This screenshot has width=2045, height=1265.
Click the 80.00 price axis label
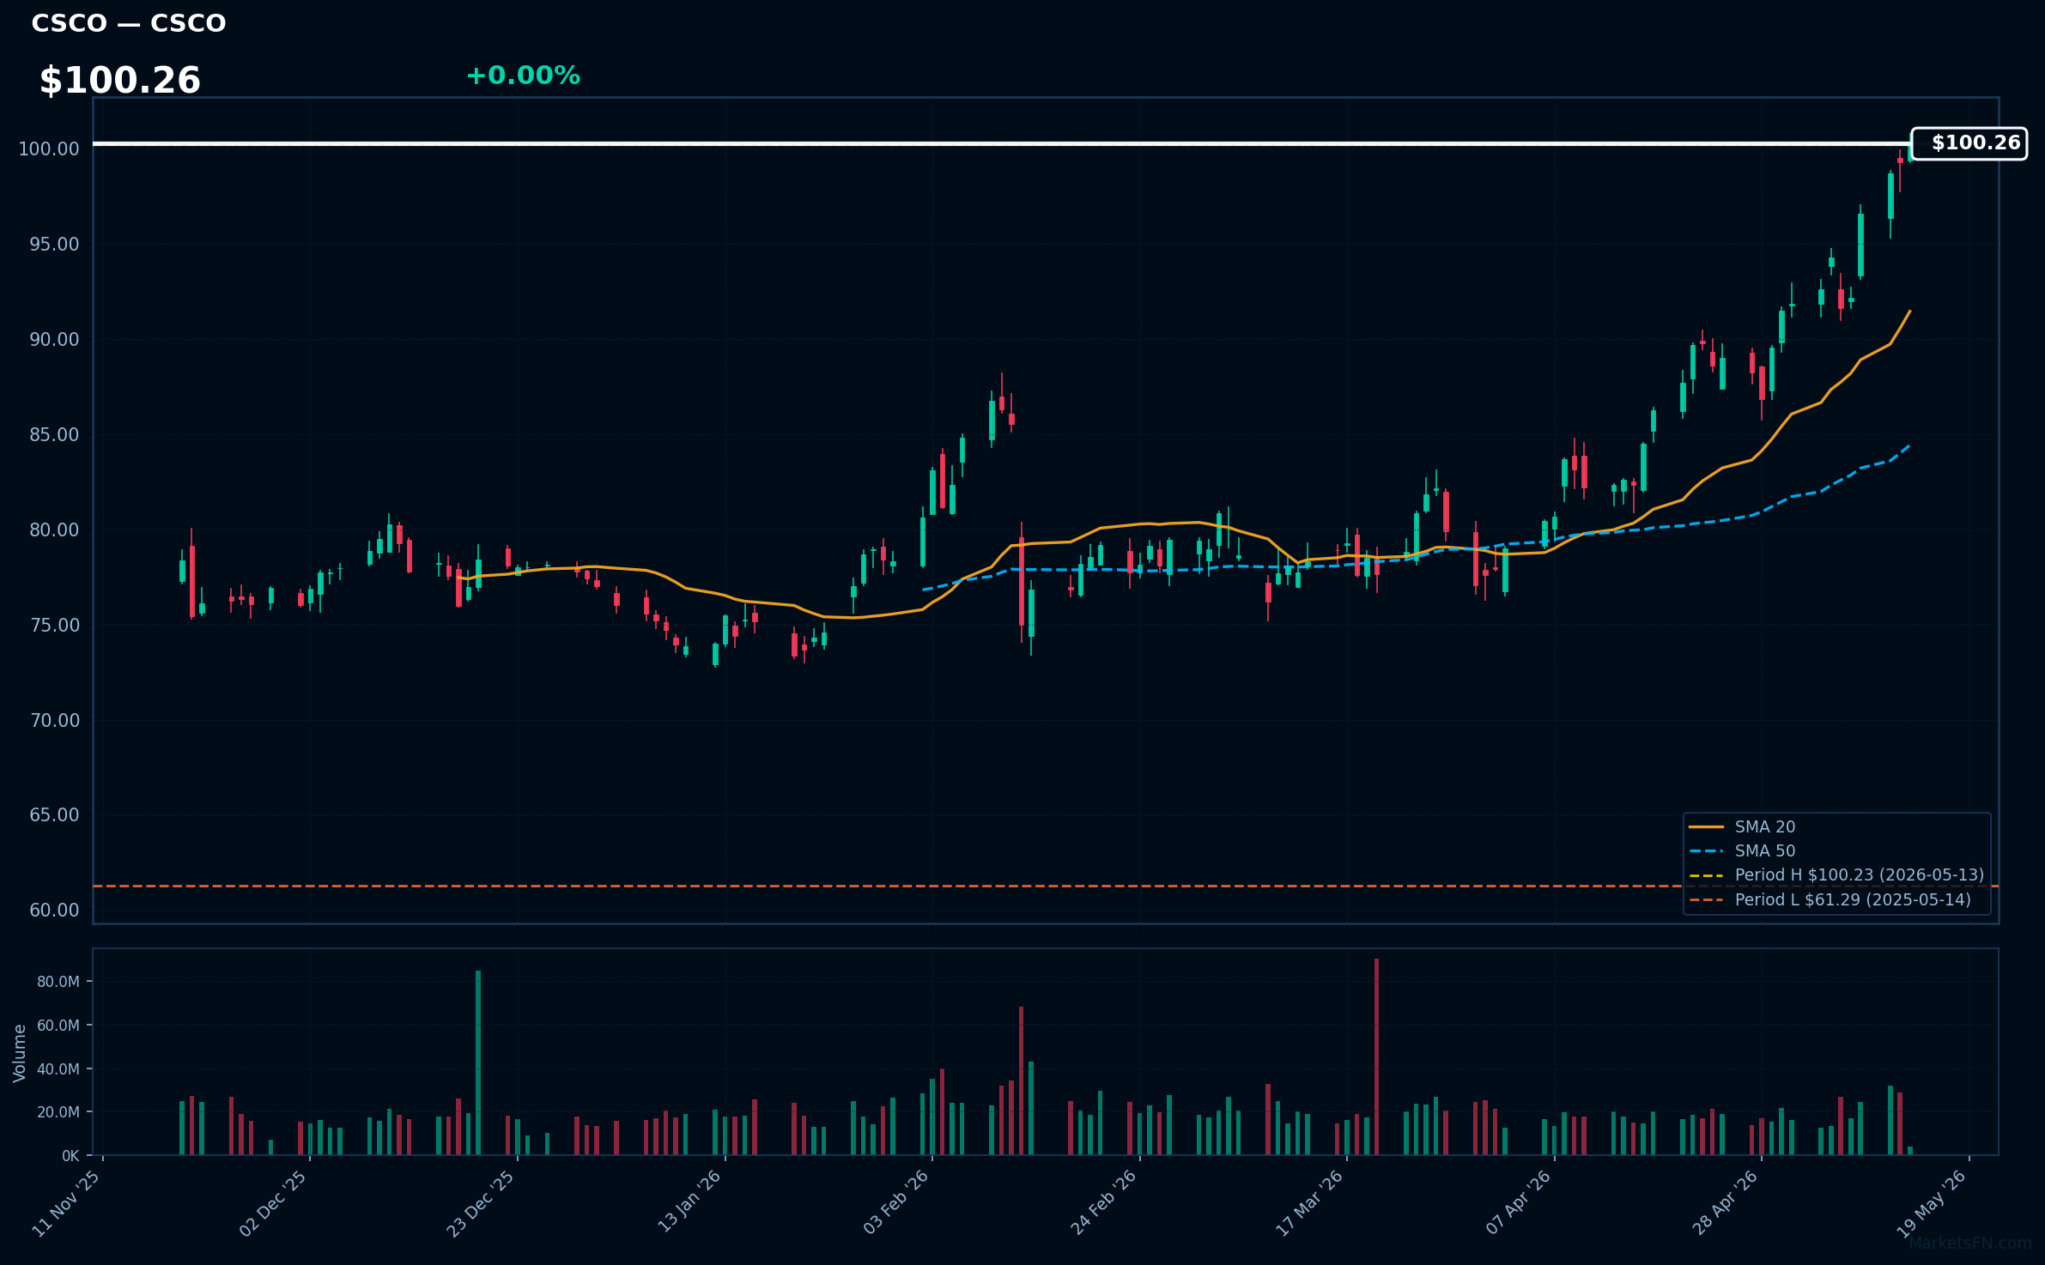54,530
